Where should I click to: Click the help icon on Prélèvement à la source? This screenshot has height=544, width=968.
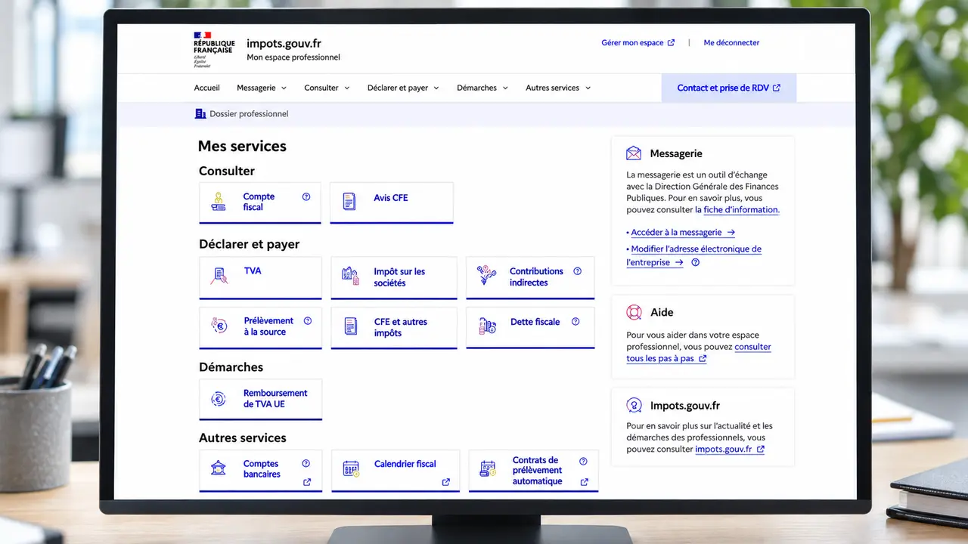coord(308,320)
